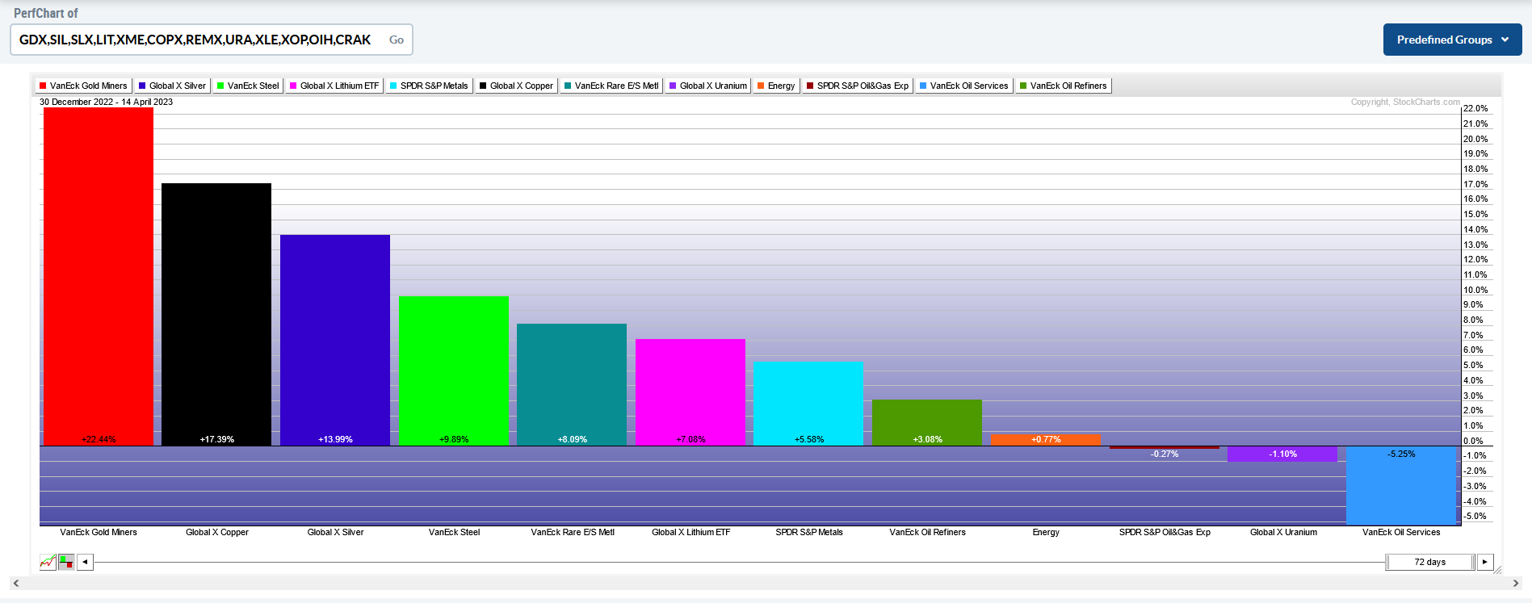Toggle VanEck Oil Services legend item

pos(964,86)
